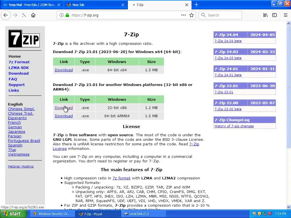Switch language to French

[14, 123]
